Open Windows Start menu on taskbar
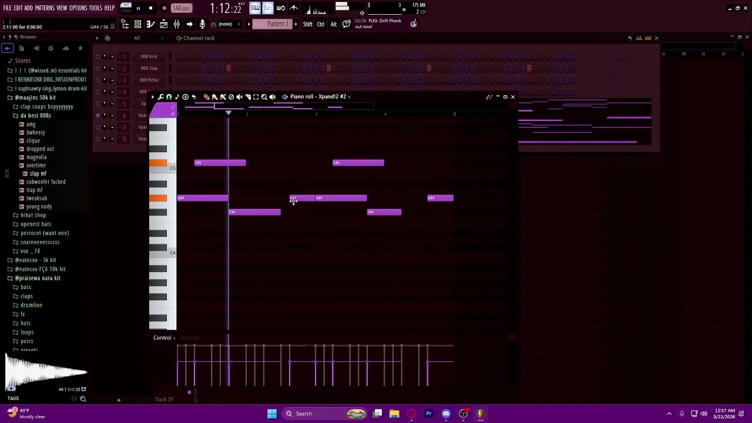 (x=271, y=414)
